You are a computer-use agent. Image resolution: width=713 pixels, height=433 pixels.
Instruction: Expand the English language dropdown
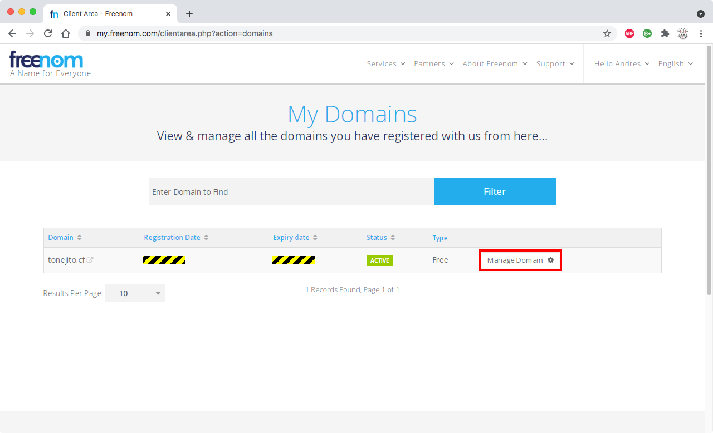[675, 64]
